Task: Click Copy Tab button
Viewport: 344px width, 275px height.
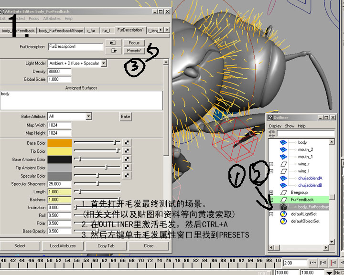Action: tap(106, 246)
